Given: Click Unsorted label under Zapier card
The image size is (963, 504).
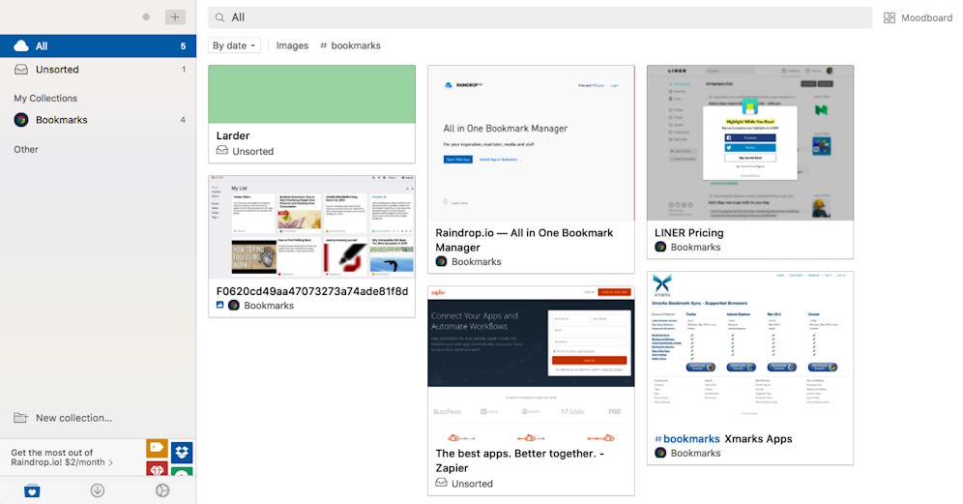Looking at the screenshot, I should [x=472, y=484].
